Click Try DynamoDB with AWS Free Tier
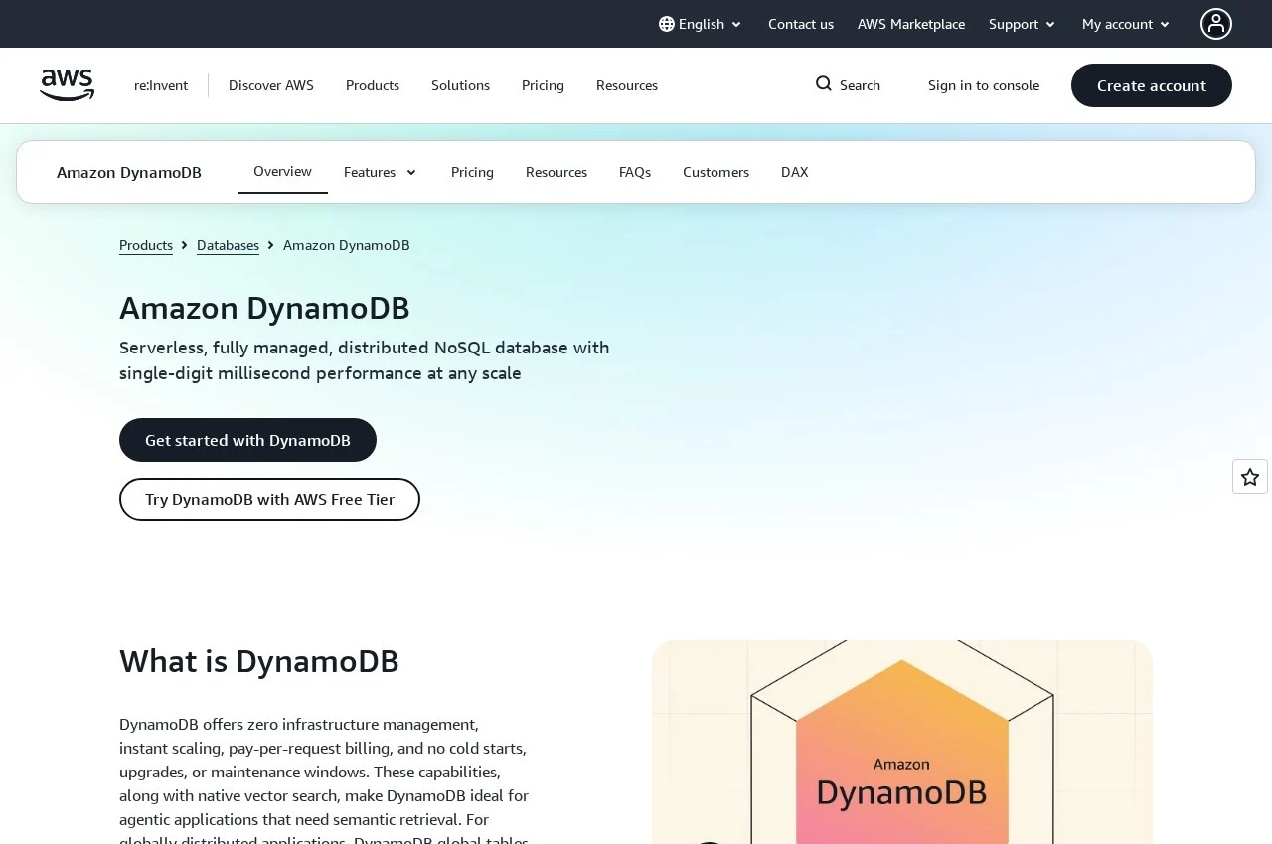The image size is (1272, 844). pyautogui.click(x=269, y=499)
